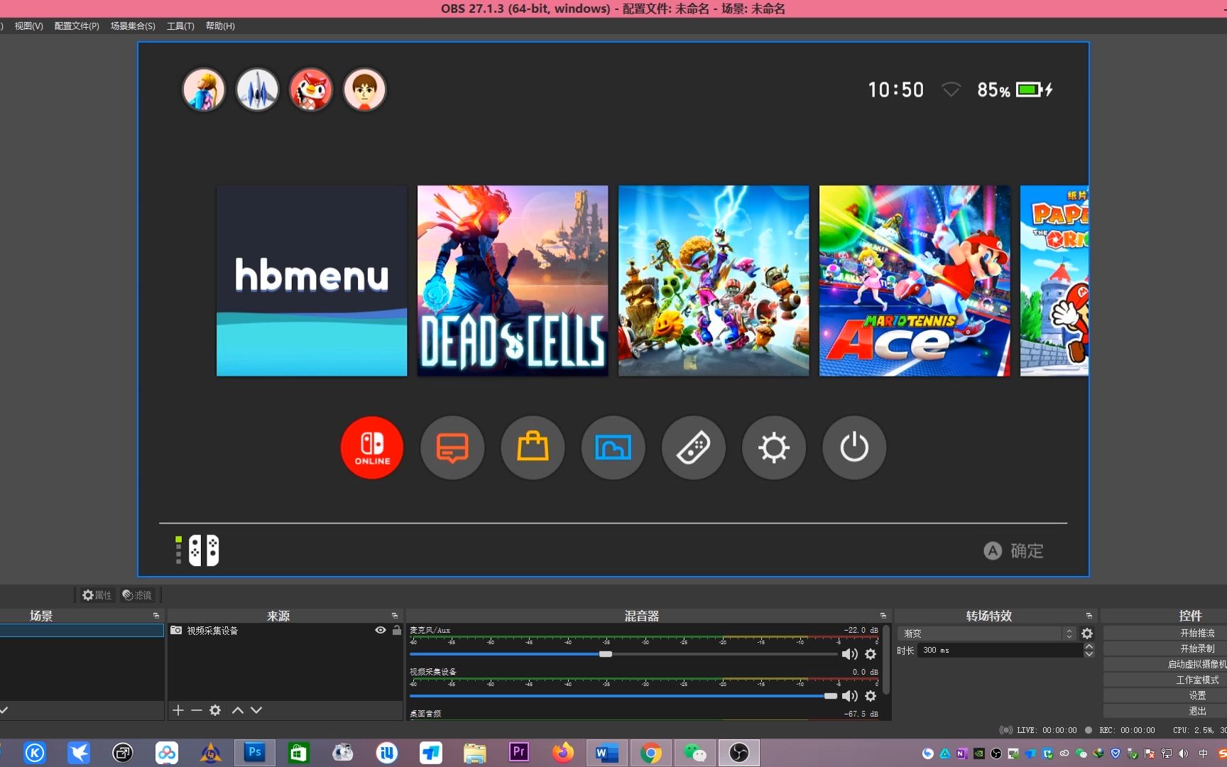
Task: Click System Settings gear in Switch preview
Action: [x=774, y=447]
